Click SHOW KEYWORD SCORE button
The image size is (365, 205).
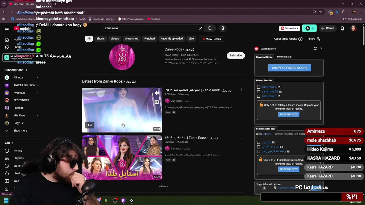[x=289, y=68]
